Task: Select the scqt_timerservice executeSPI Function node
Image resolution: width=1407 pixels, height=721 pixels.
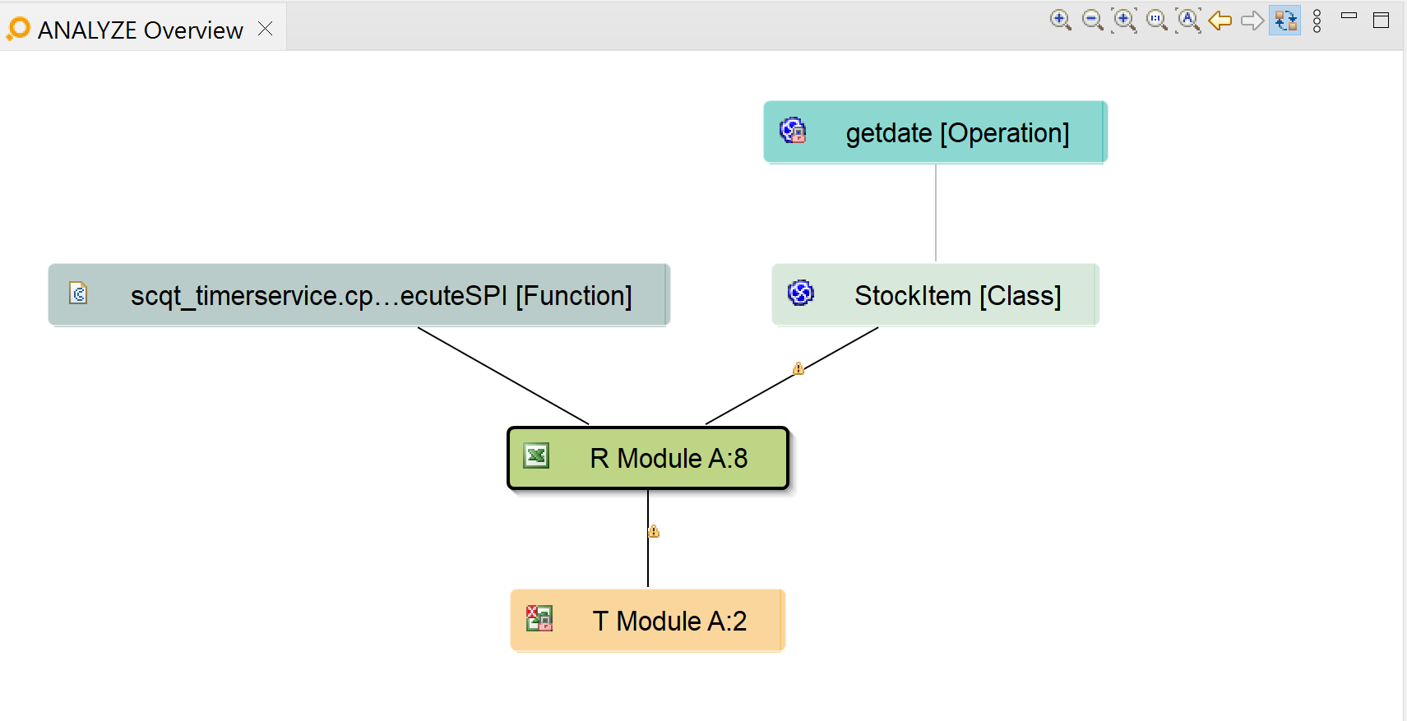Action: [359, 295]
